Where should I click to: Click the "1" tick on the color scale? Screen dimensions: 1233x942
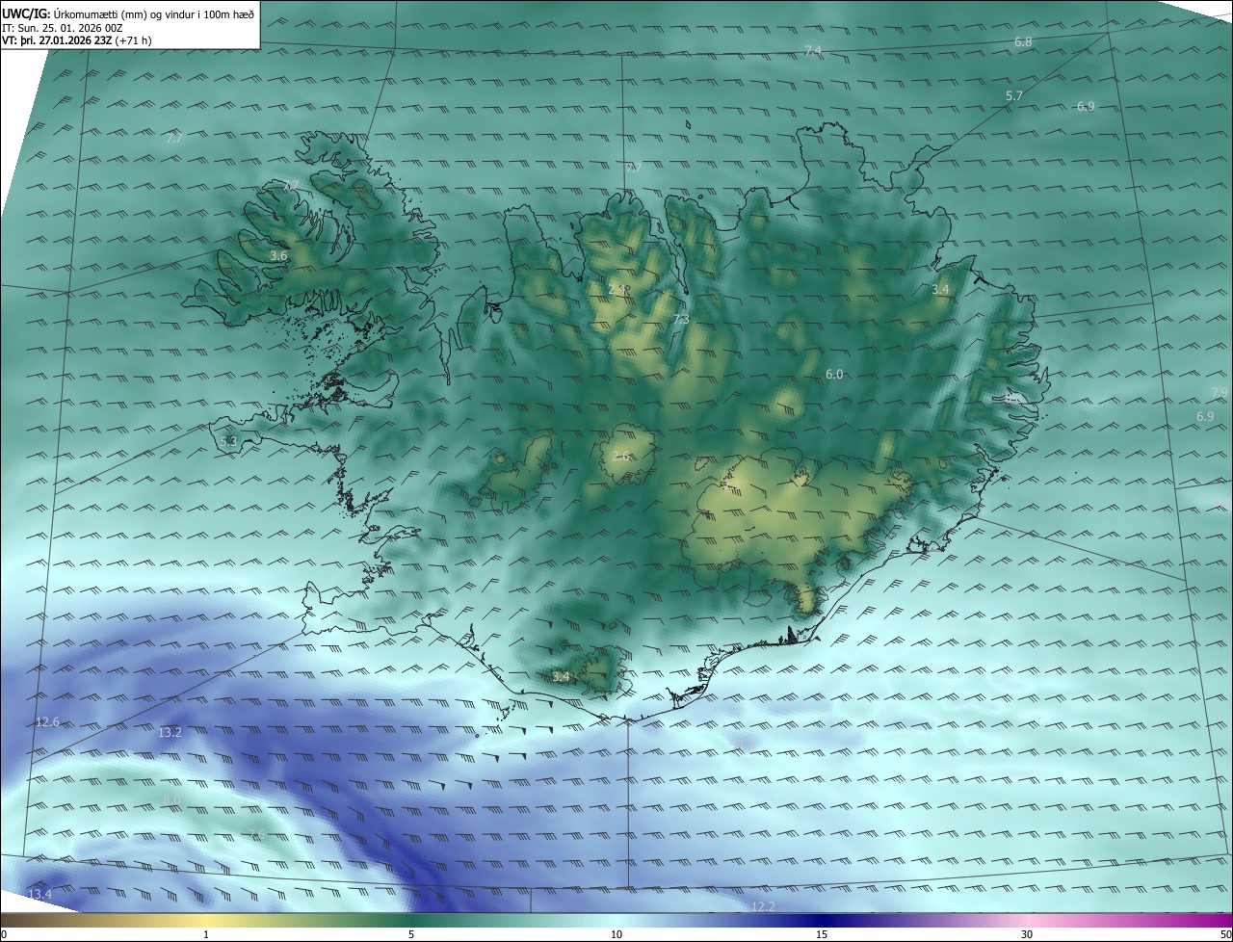[x=206, y=934]
